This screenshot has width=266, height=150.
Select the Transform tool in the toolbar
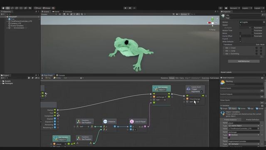25,8
